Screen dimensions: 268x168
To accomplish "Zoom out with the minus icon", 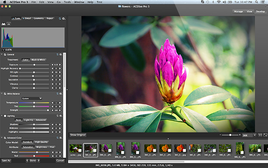I will (x=221, y=135).
